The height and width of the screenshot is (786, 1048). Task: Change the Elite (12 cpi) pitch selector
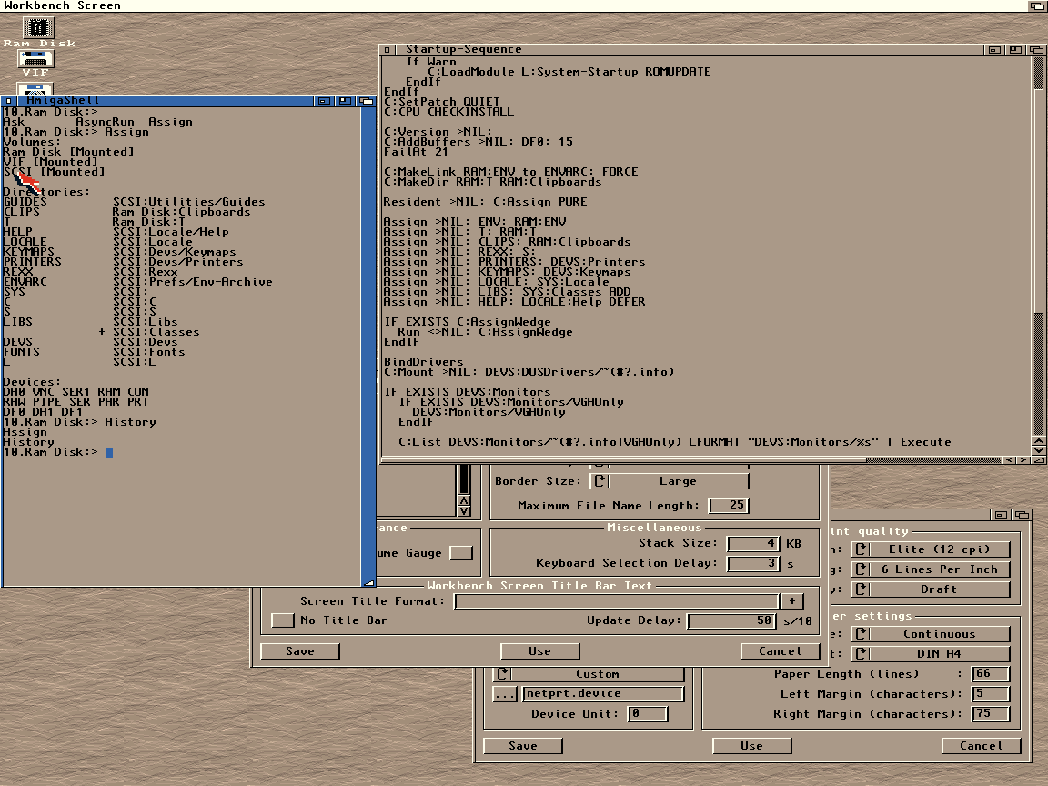pos(931,549)
